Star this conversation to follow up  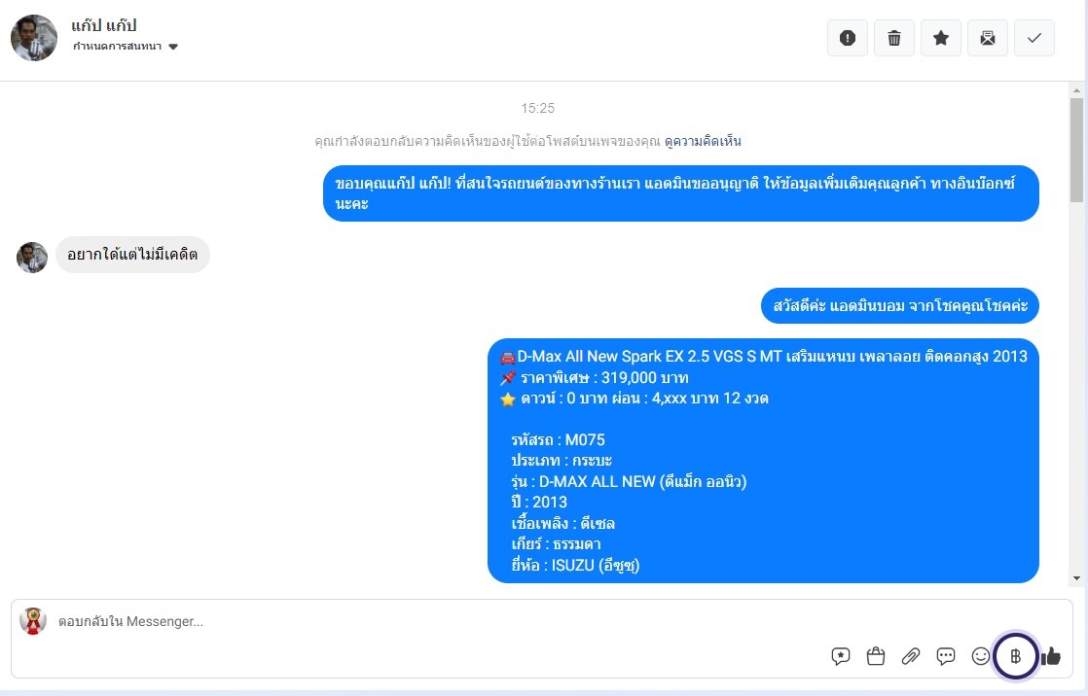pos(941,38)
